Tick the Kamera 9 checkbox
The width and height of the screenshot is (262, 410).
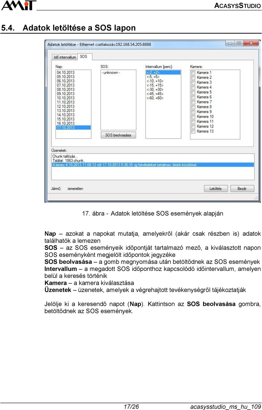193,112
